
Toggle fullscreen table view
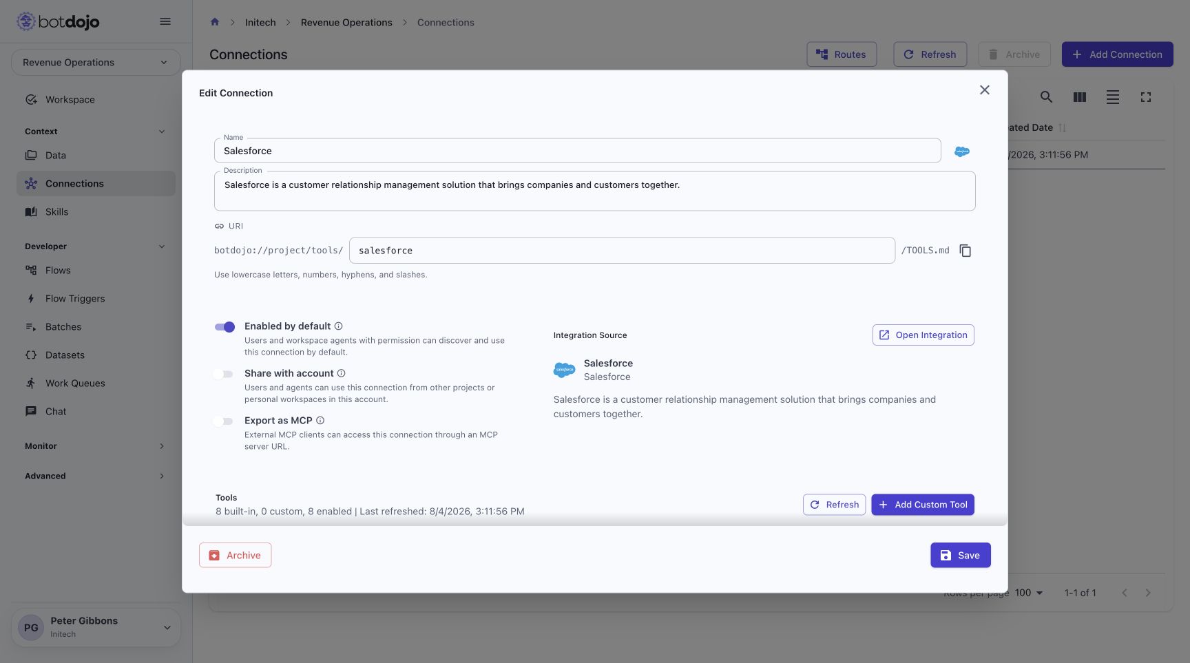[x=1146, y=97]
